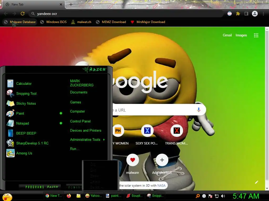The width and height of the screenshot is (269, 201).
Task: Open Chrome's three-dot menu
Action: pyautogui.click(x=263, y=14)
